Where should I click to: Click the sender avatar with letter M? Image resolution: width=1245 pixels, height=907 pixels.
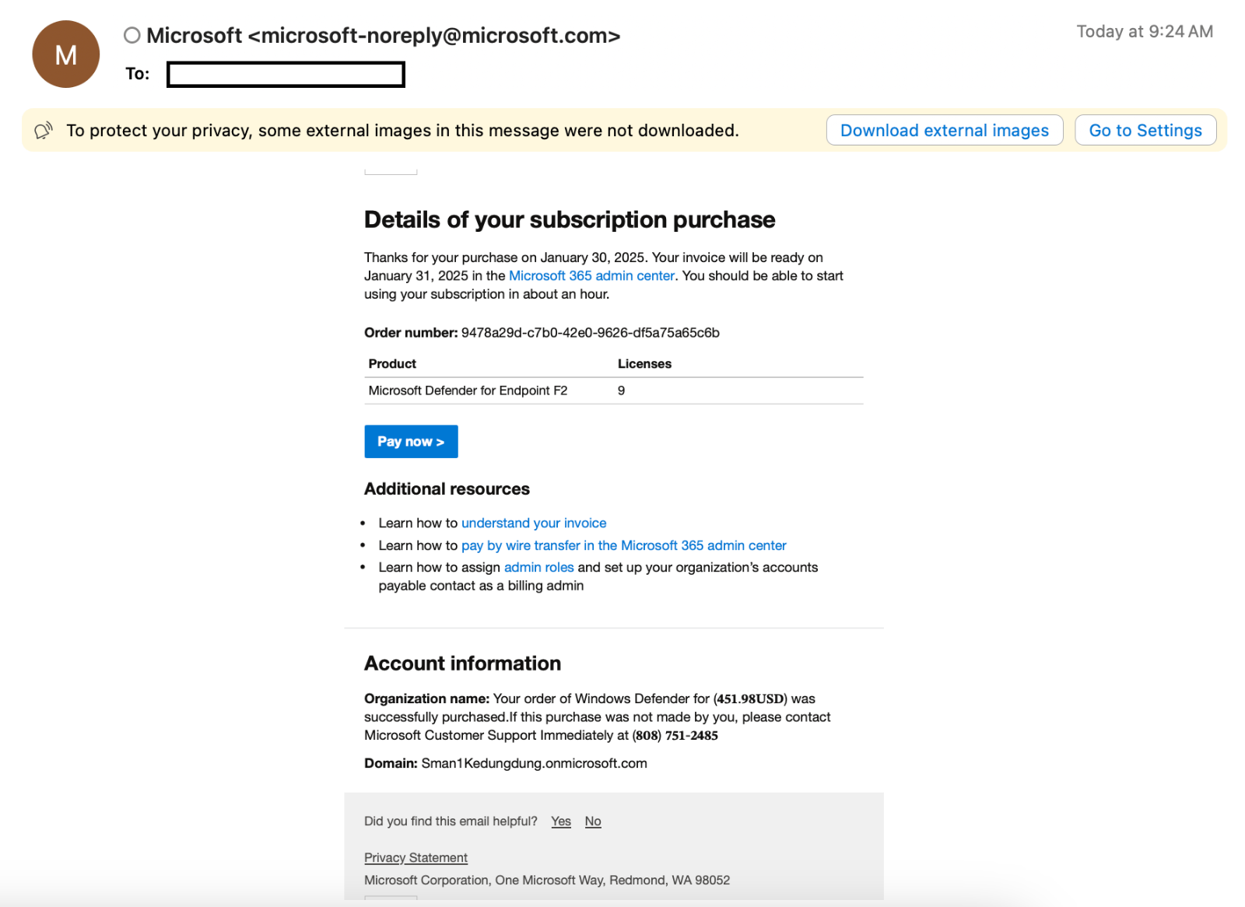coord(66,54)
